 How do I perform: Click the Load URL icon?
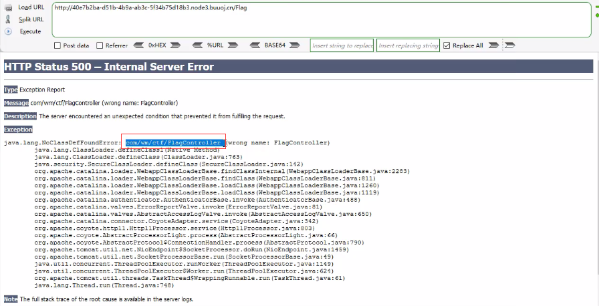coord(7,7)
